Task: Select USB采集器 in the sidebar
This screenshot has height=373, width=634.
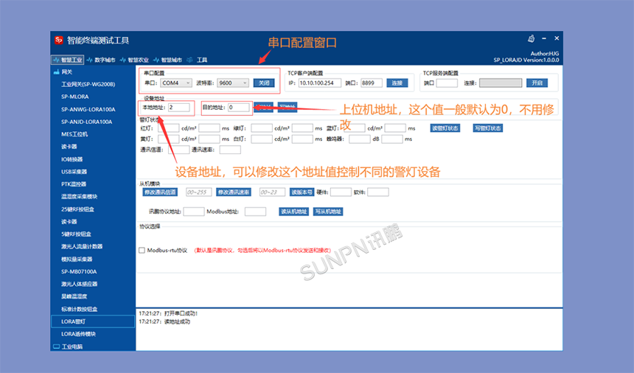Action: pyautogui.click(x=74, y=172)
